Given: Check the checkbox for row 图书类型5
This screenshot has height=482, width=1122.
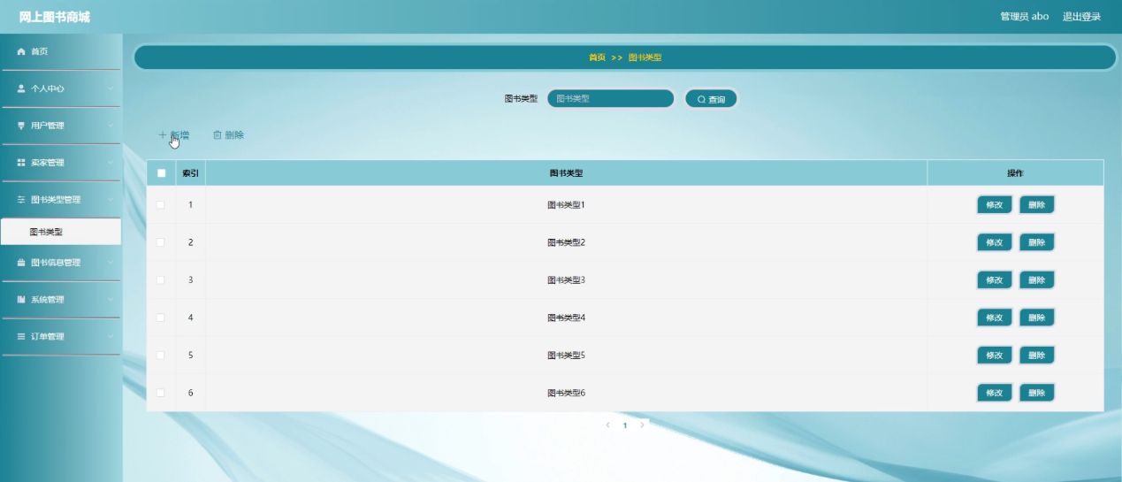Looking at the screenshot, I should click(161, 356).
